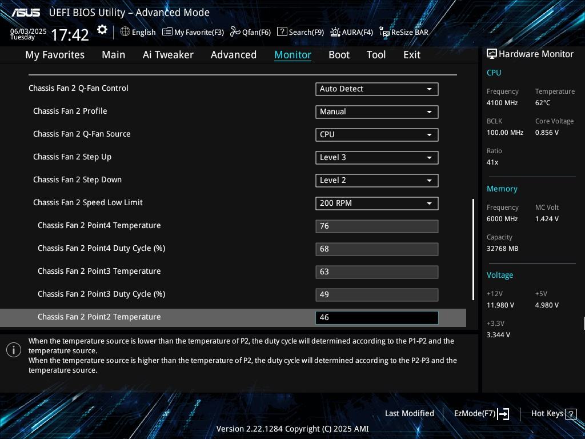Image resolution: width=585 pixels, height=439 pixels.
Task: Toggle ReSize BAR icon
Action: click(384, 32)
